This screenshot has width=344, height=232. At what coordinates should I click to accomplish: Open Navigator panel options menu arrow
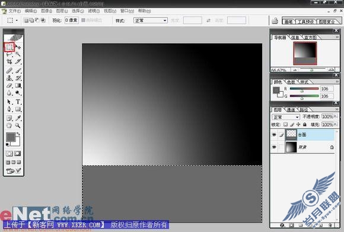pos(337,37)
